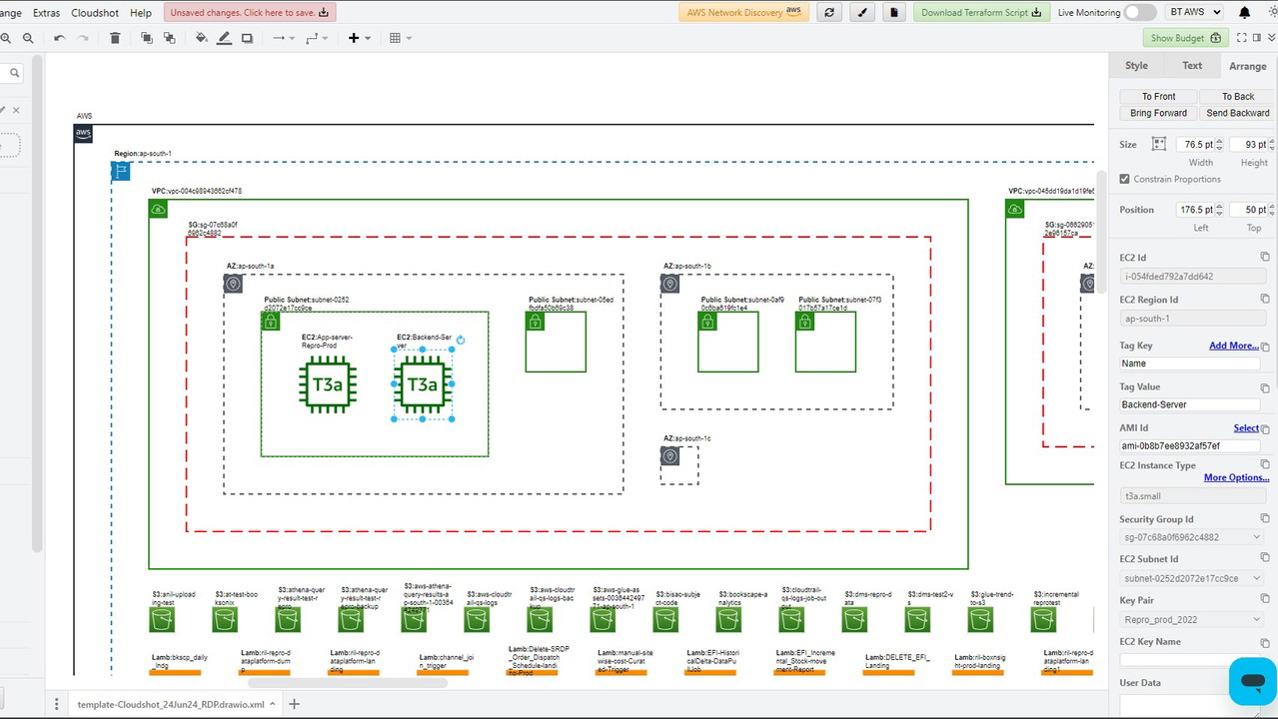Uncheck Constrain Proportions checkbox

(1125, 179)
